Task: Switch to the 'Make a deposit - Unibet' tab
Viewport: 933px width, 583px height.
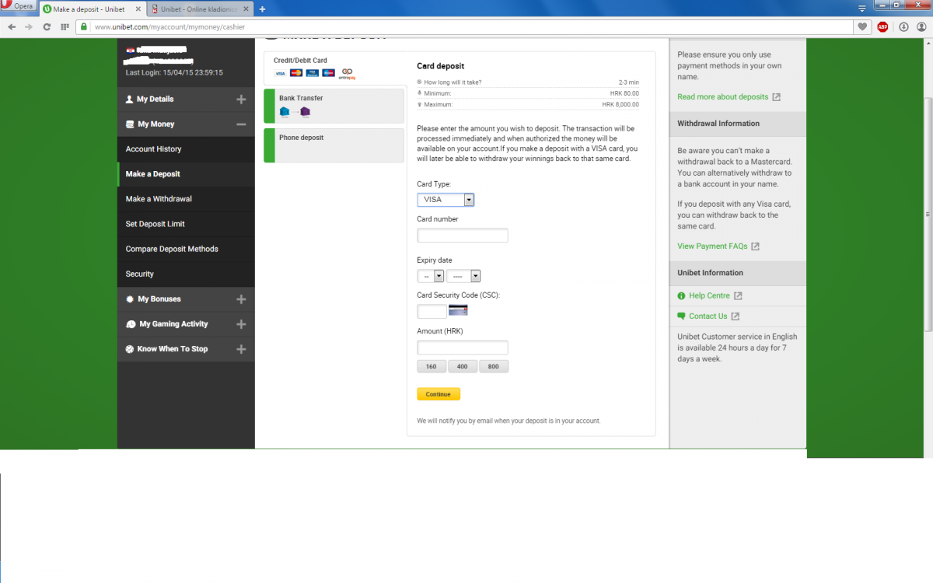Action: pos(94,9)
